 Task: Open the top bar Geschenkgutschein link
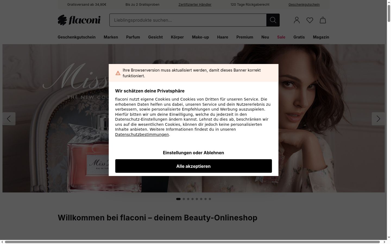tap(304, 5)
